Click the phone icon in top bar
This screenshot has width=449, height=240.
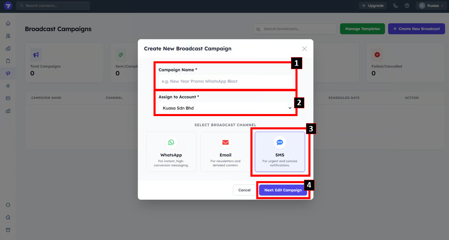395,6
